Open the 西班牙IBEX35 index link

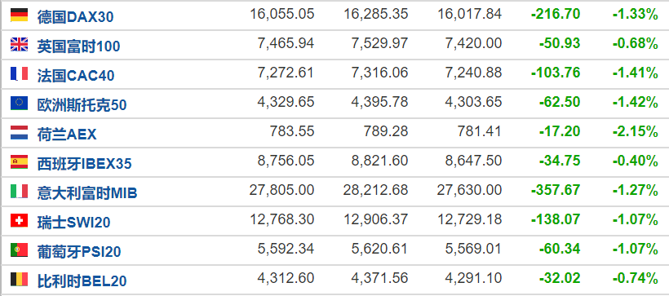85,164
